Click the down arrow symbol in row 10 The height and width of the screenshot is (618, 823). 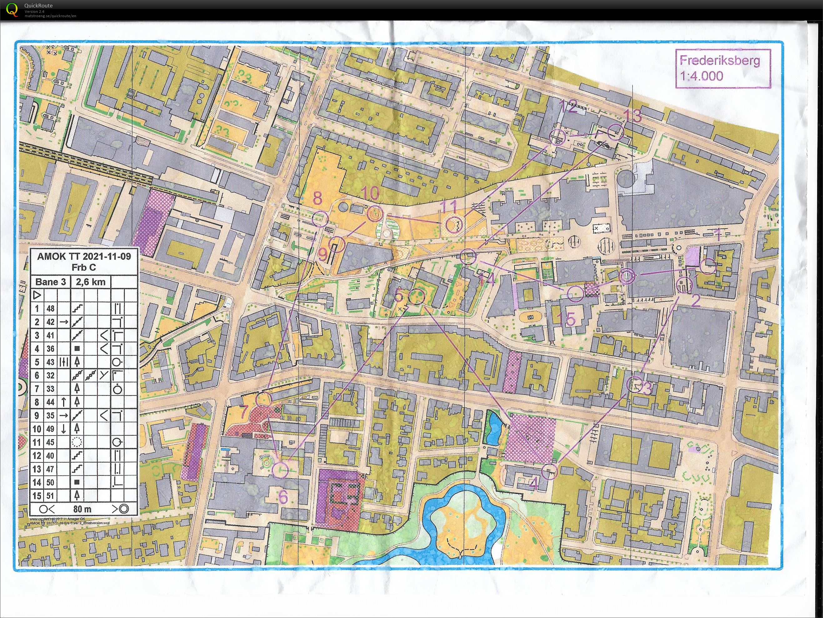click(x=64, y=429)
